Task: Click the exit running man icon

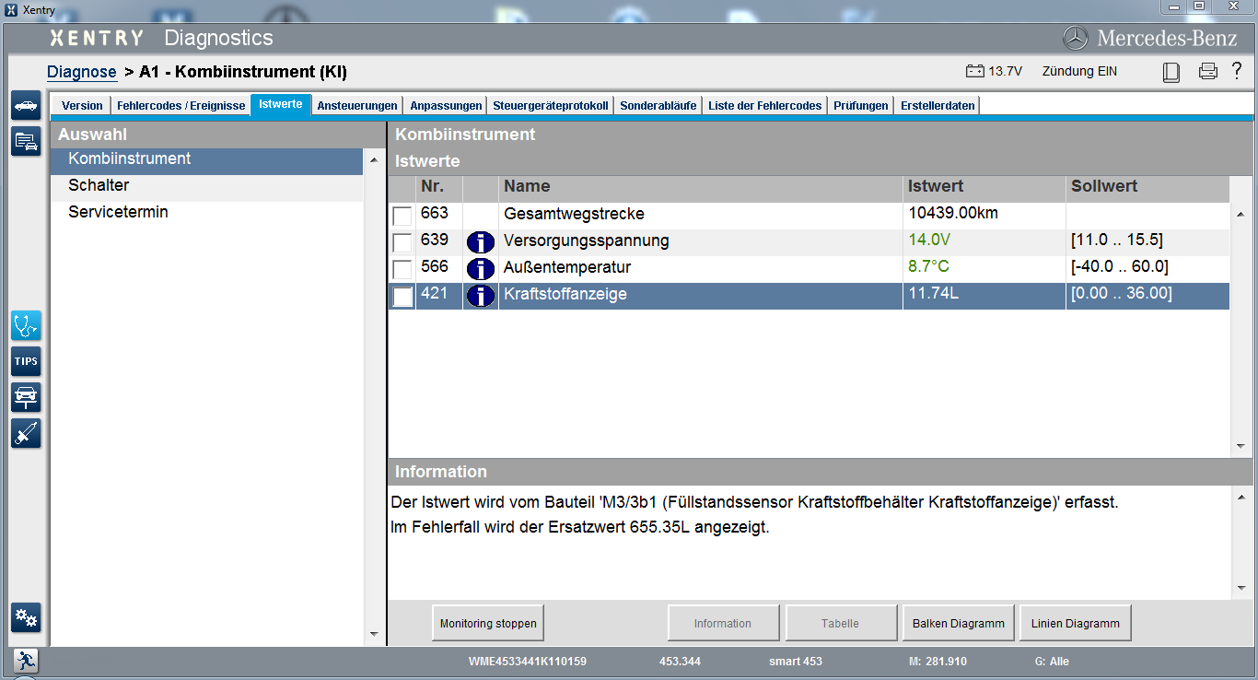Action: 26,660
